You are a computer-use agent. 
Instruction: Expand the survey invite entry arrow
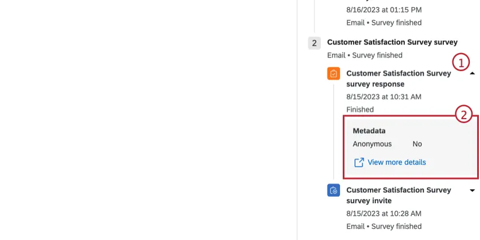tap(472, 191)
